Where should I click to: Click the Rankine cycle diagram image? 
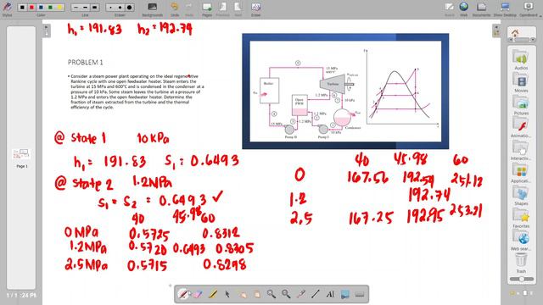point(345,91)
